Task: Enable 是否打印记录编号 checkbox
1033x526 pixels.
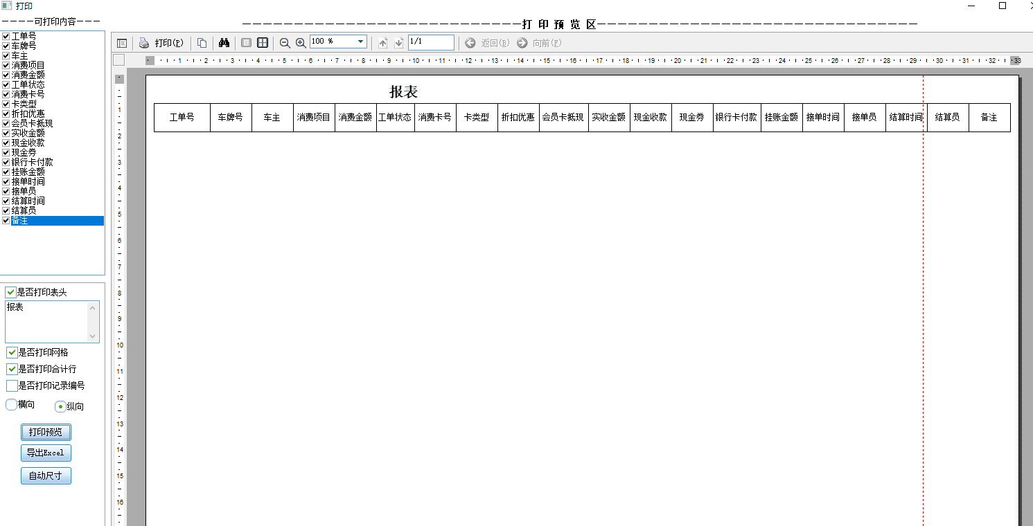Action: (12, 386)
